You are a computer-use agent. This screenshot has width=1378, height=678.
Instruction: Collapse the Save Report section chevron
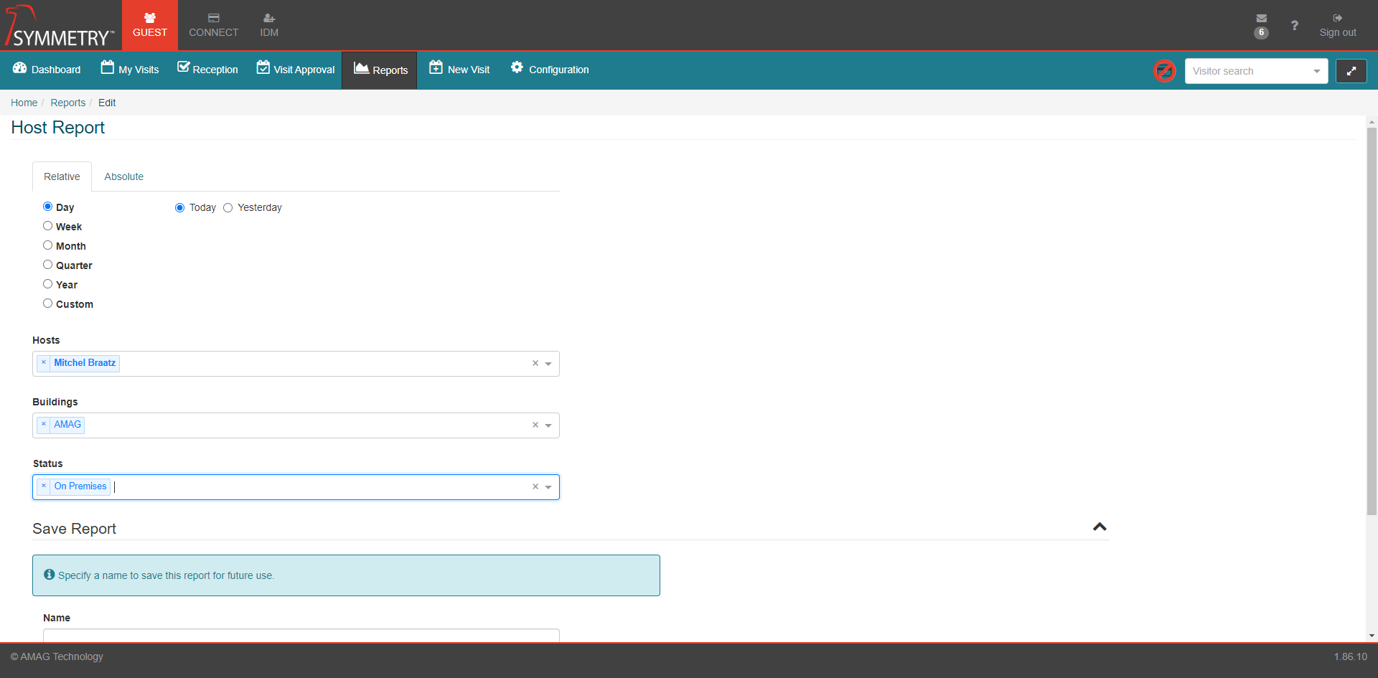tap(1099, 527)
